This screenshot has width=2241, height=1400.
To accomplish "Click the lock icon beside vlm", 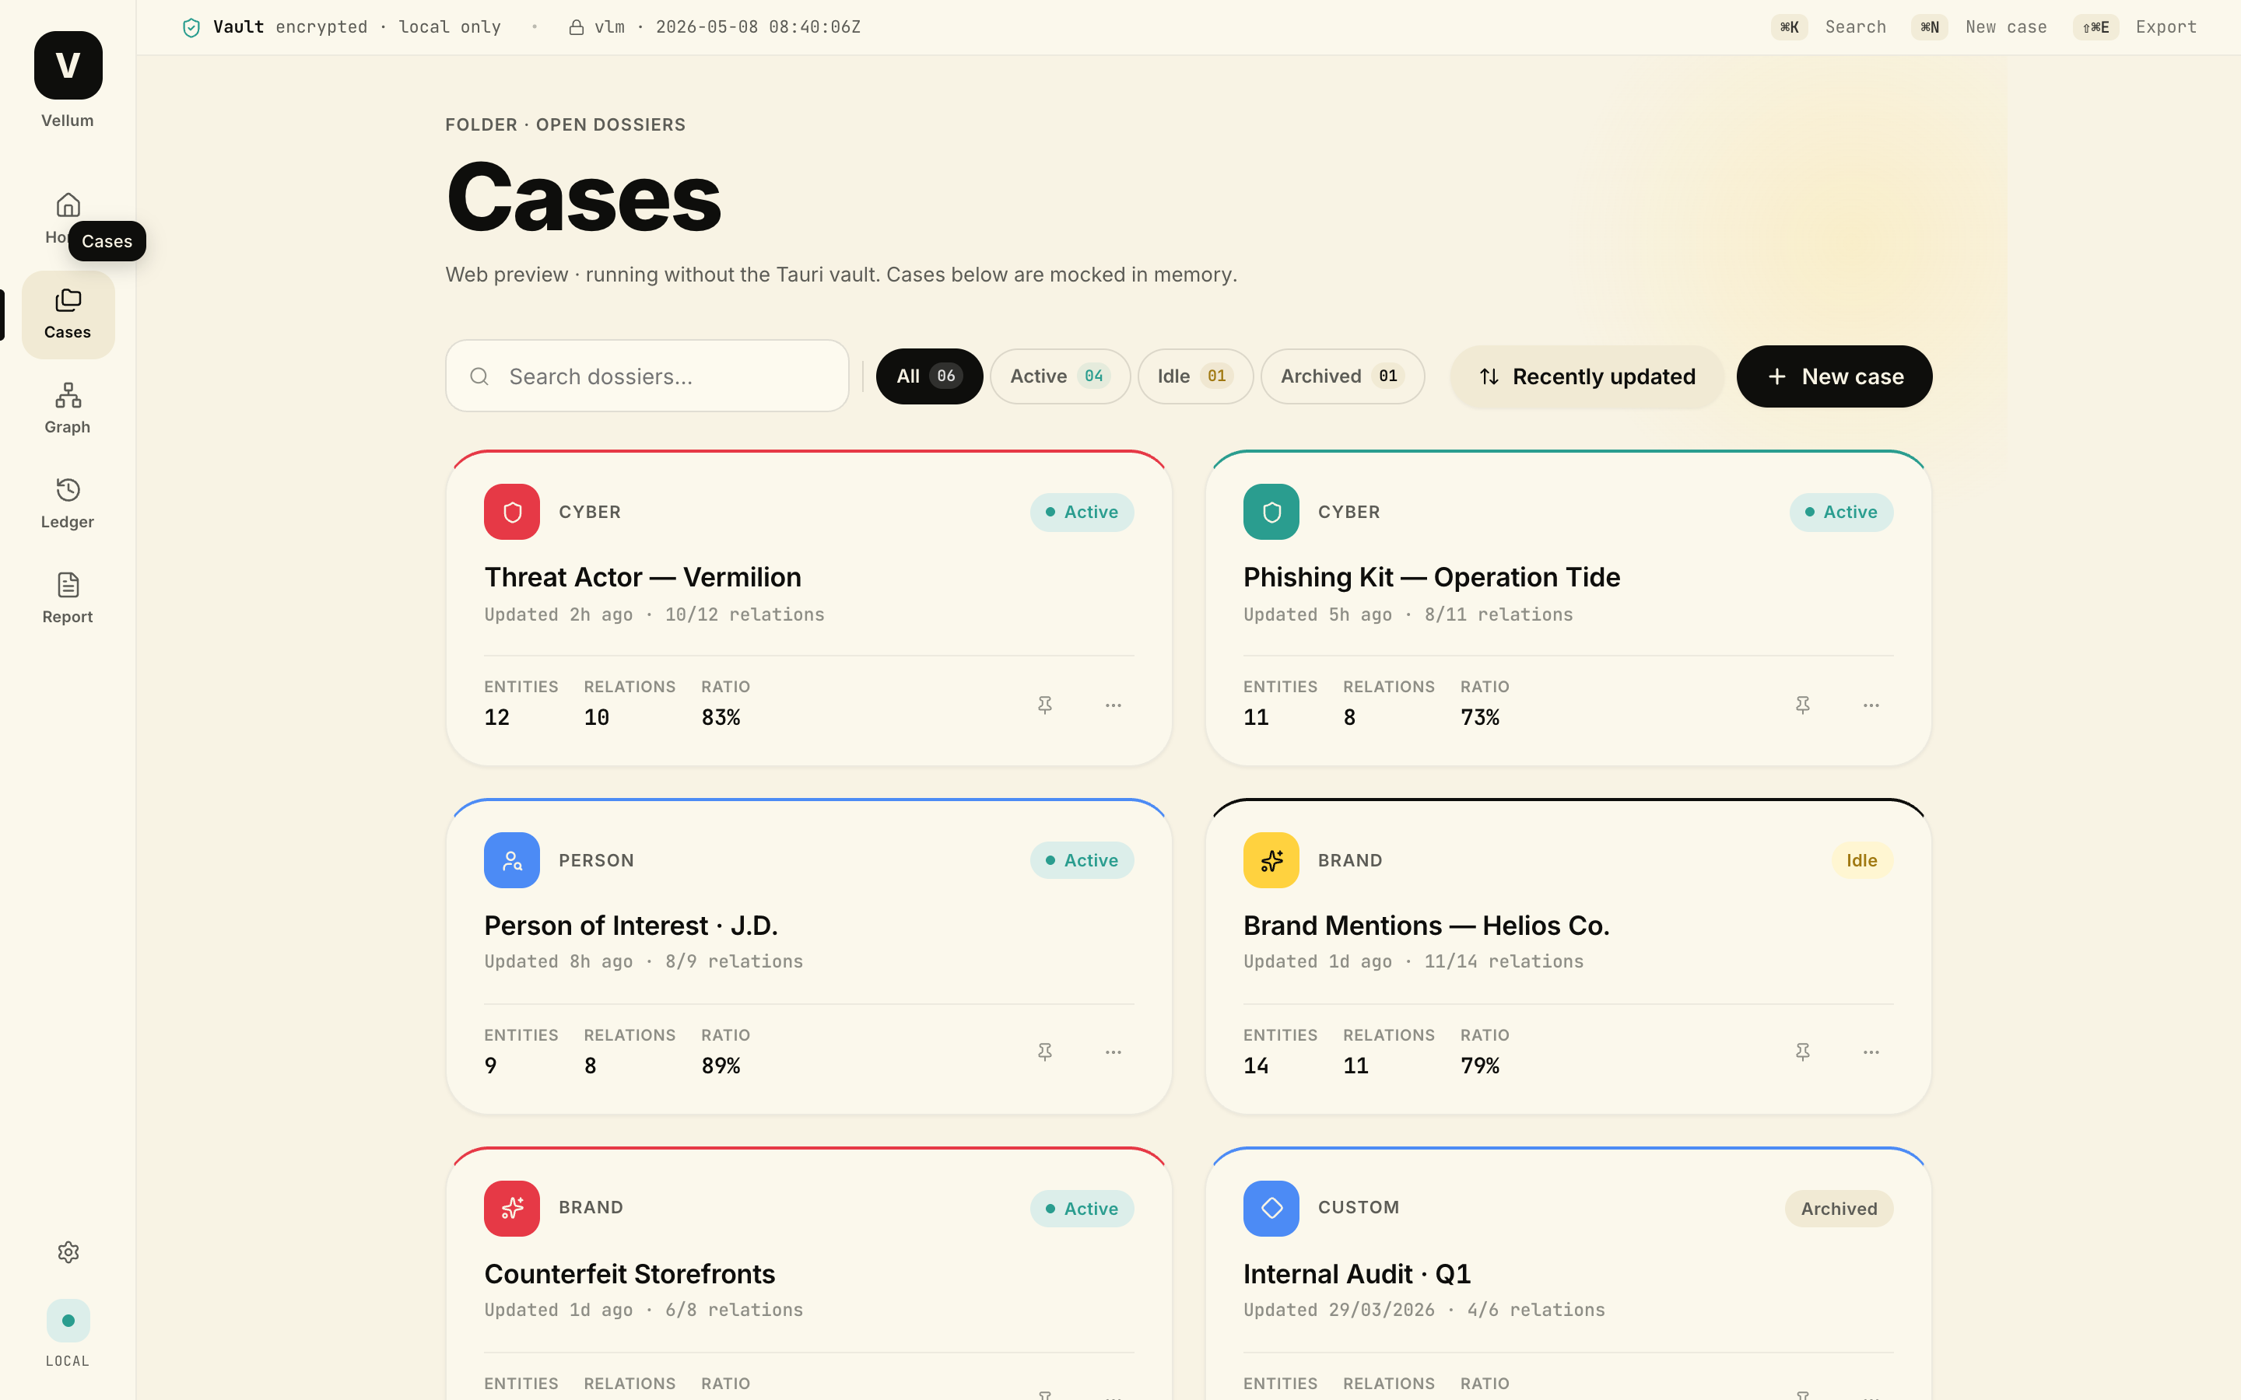I will pyautogui.click(x=576, y=28).
